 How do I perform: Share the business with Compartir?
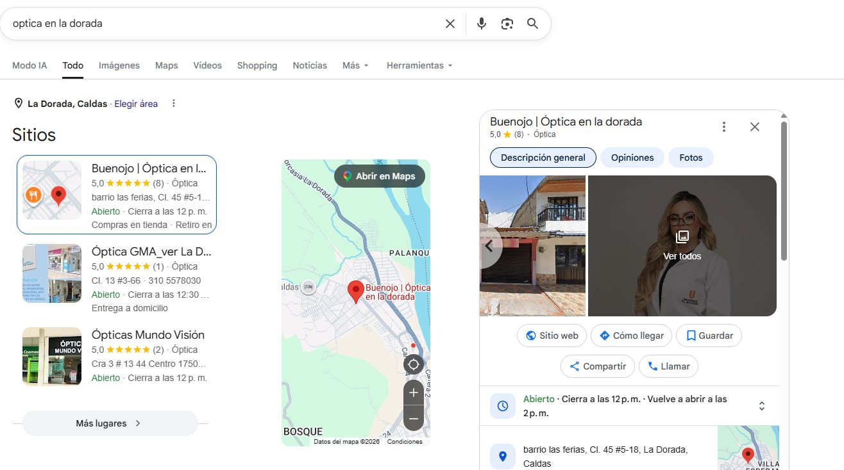tap(598, 366)
